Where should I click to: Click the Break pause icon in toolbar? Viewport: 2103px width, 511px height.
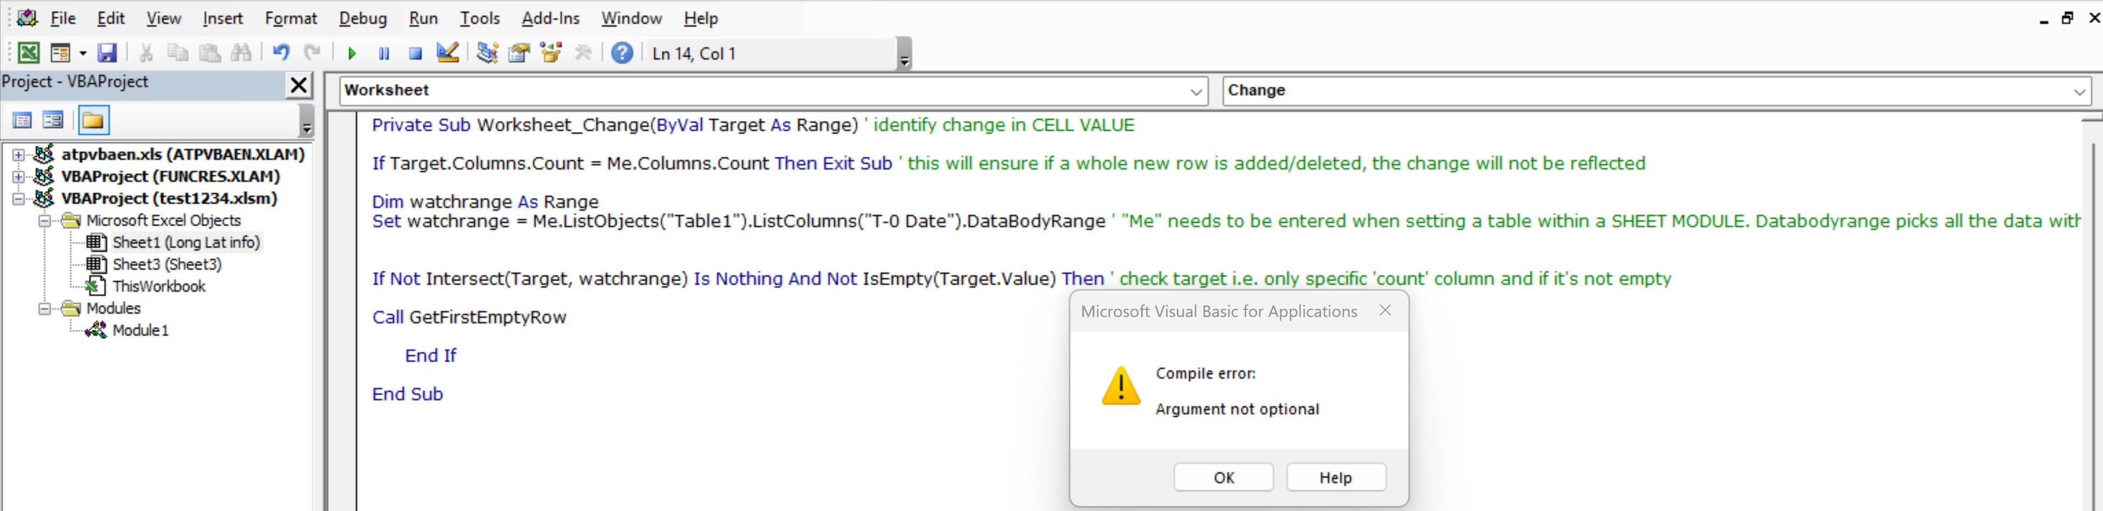[384, 54]
